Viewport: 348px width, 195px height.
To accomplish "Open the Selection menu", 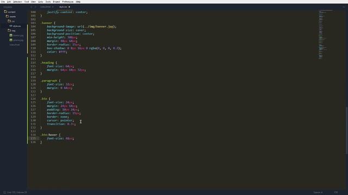I will pos(17,2).
